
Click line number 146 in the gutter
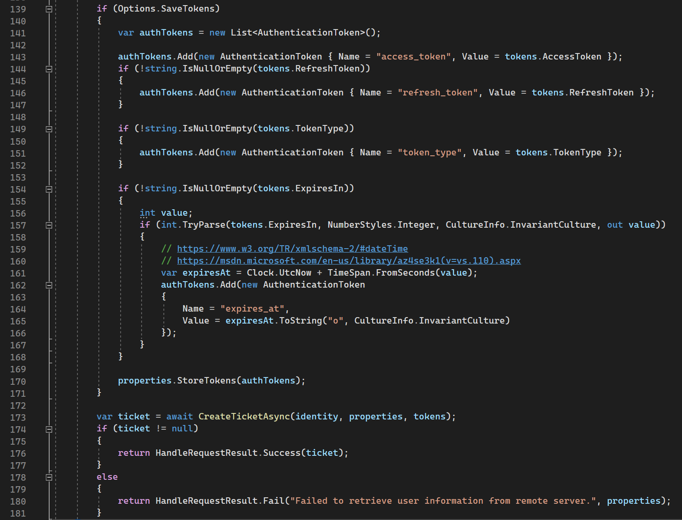[18, 93]
